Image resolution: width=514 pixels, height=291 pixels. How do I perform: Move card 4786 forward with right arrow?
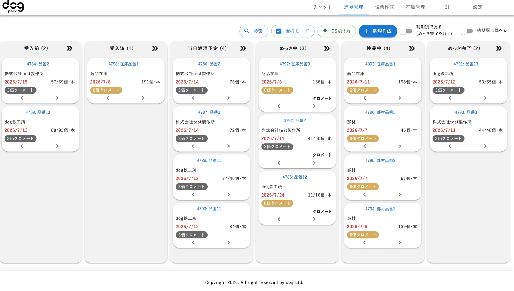pyautogui.click(x=228, y=98)
